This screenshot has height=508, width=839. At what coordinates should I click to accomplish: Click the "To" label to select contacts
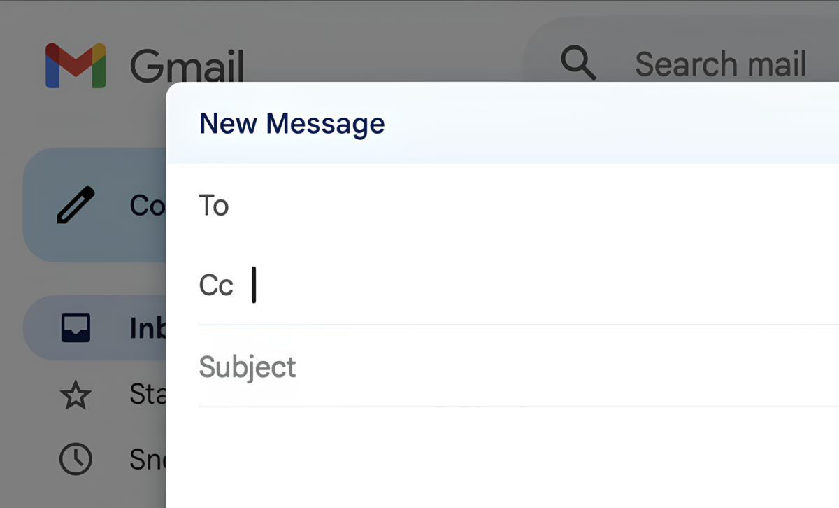tap(214, 206)
